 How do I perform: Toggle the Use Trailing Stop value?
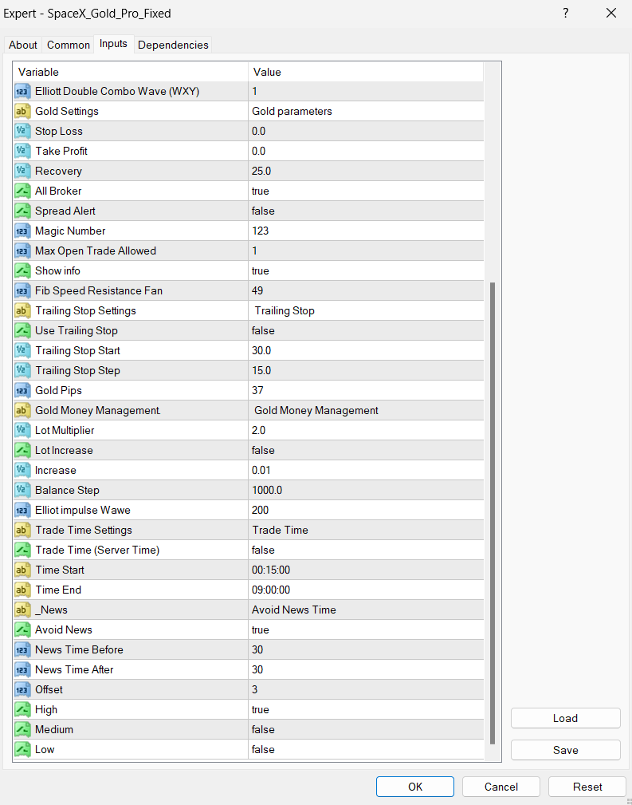pos(365,330)
